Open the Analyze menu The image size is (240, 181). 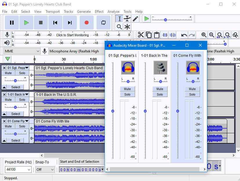point(113,12)
